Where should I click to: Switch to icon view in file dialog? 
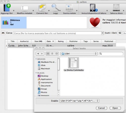point(48,54)
